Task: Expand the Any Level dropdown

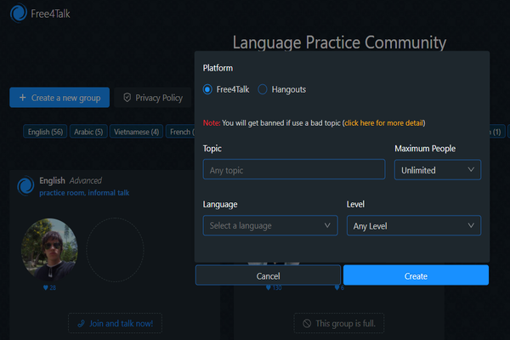Action: coord(414,225)
